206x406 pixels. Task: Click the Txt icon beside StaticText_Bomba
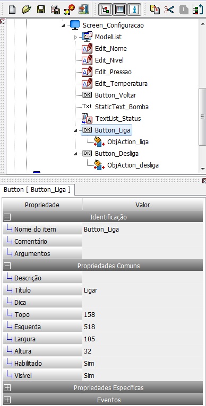[x=87, y=106]
